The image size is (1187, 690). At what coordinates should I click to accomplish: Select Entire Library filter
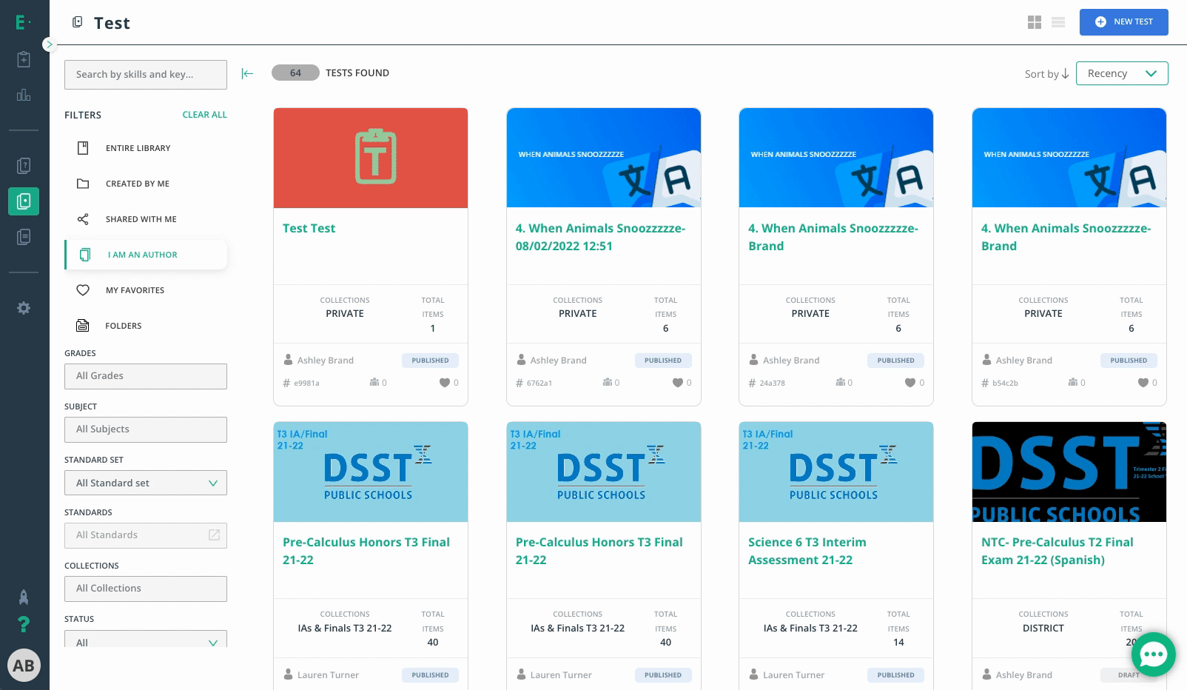point(146,148)
